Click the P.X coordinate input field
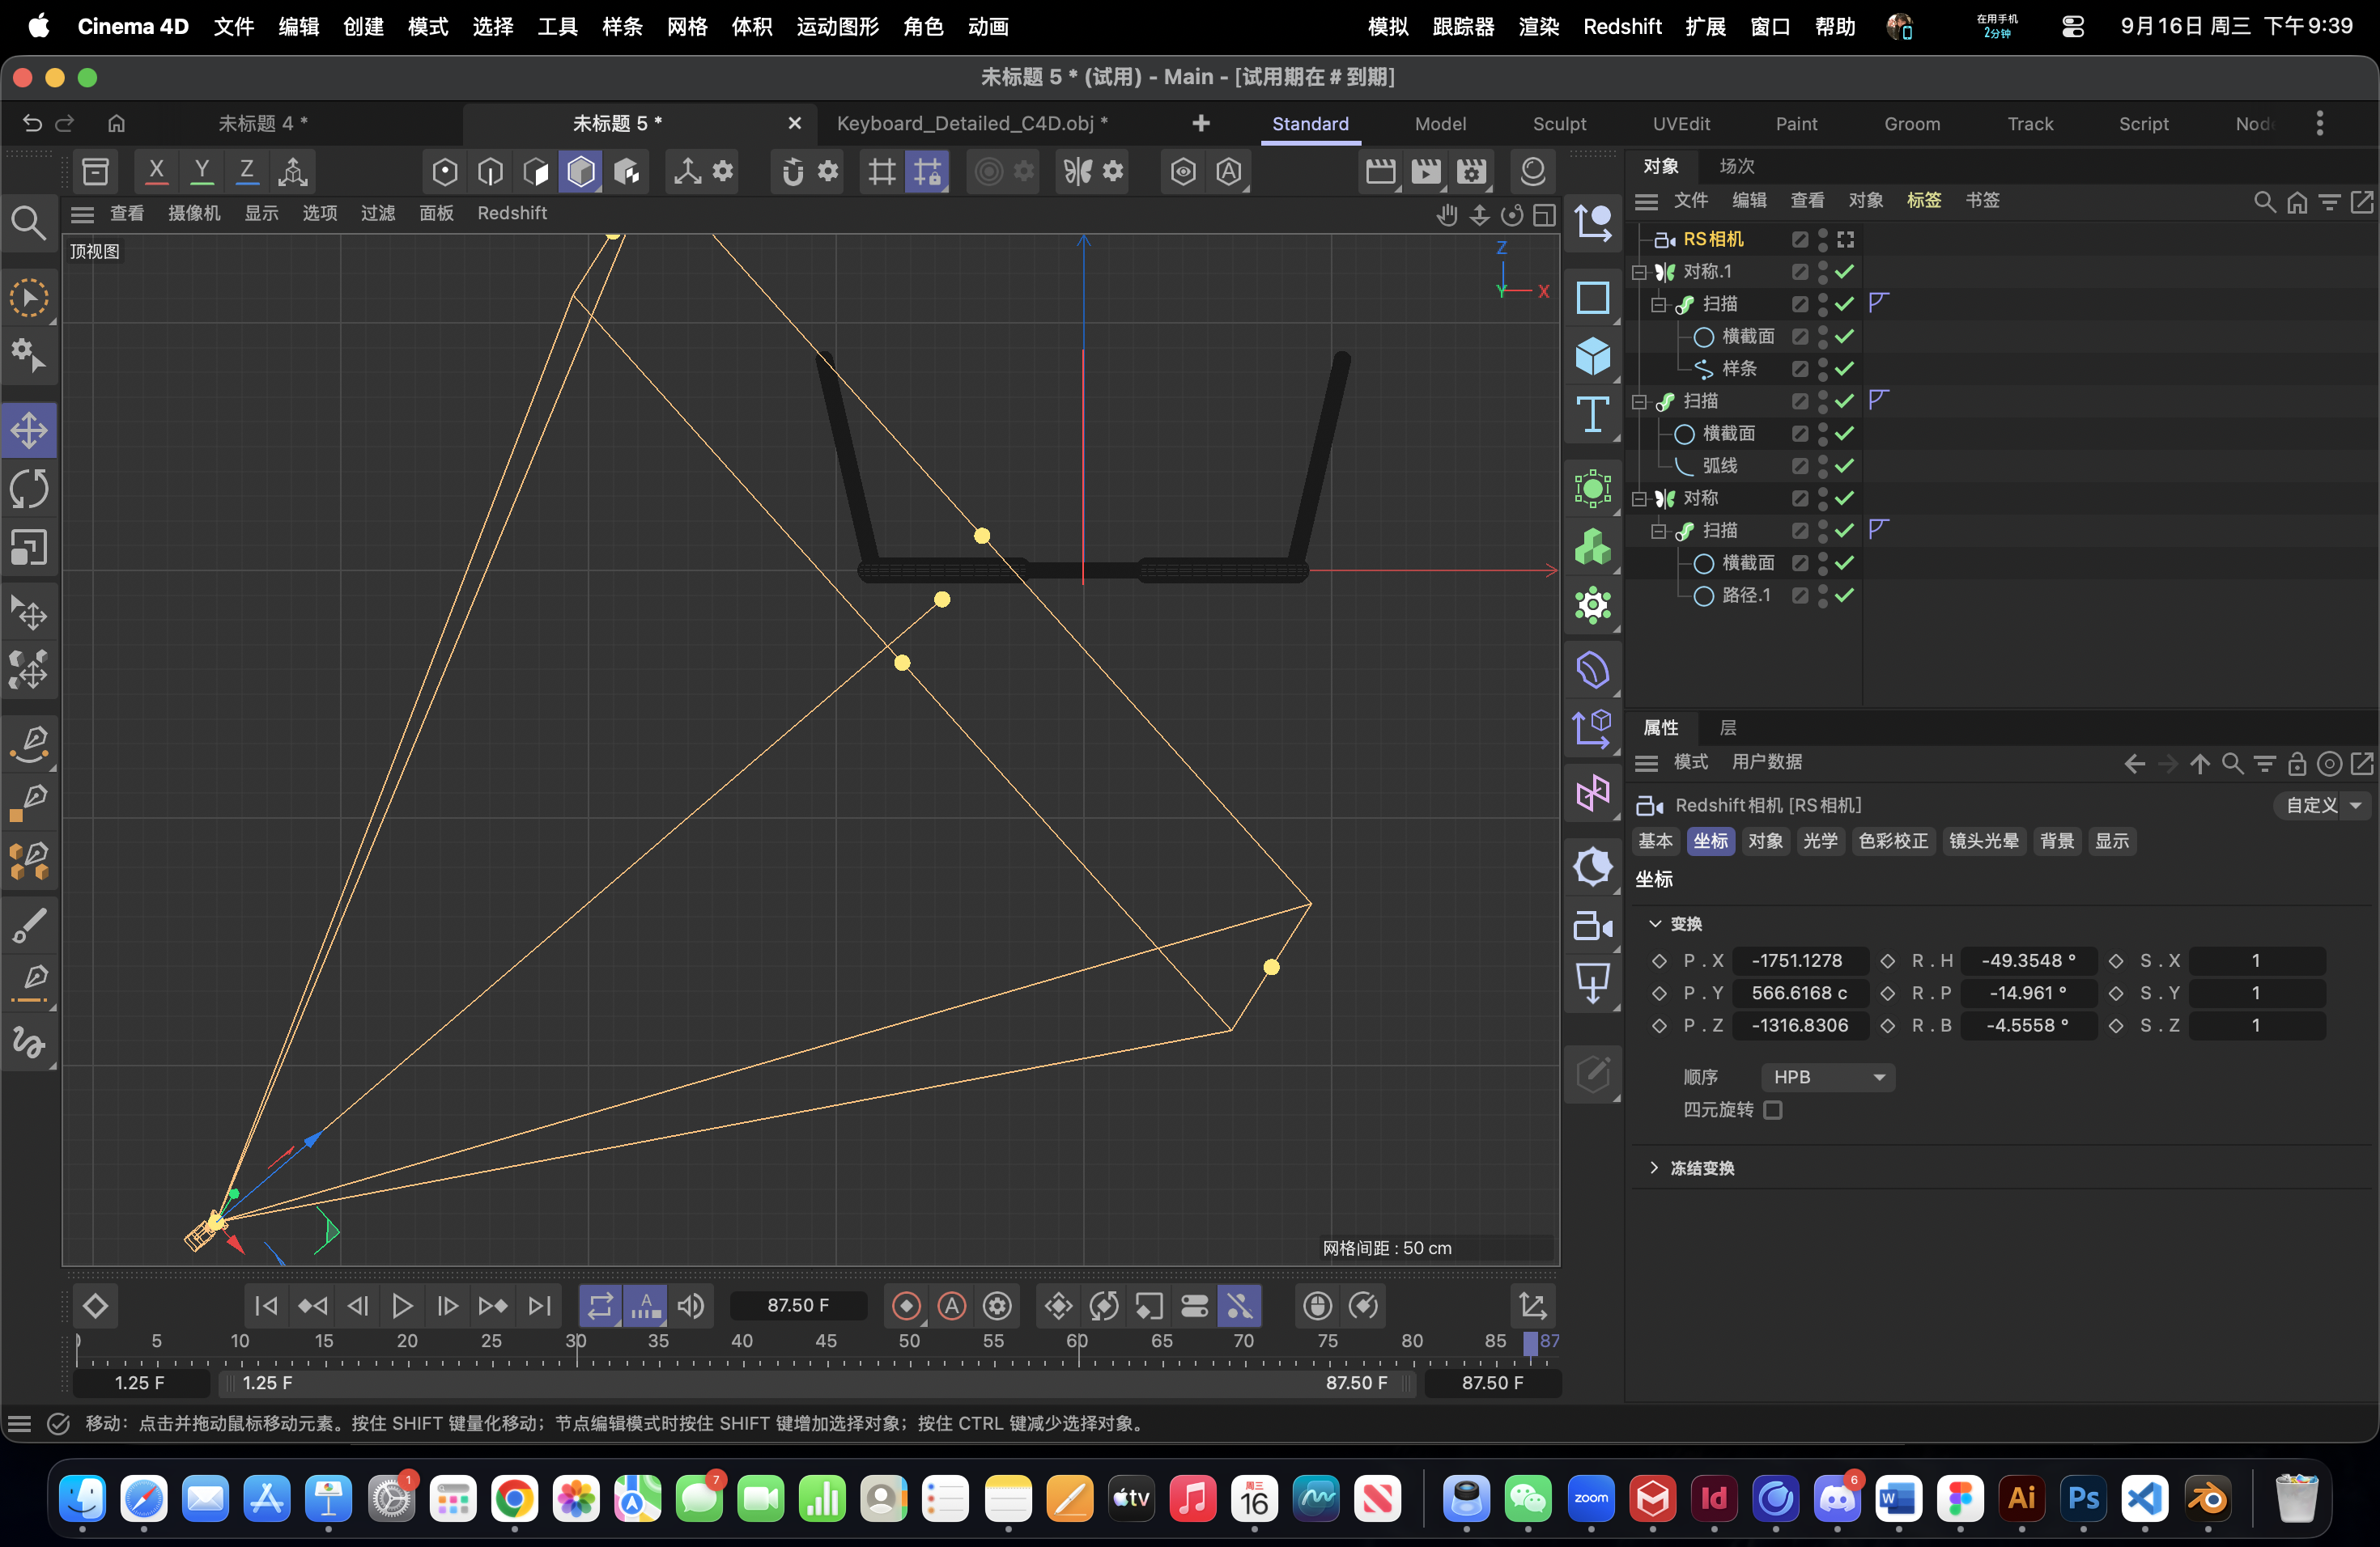This screenshot has width=2380, height=1547. tap(1800, 960)
